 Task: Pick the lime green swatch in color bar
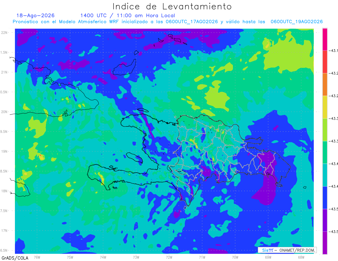(325, 130)
